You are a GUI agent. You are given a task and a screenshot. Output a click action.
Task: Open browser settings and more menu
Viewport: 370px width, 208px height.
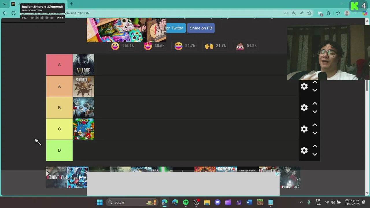356,13
